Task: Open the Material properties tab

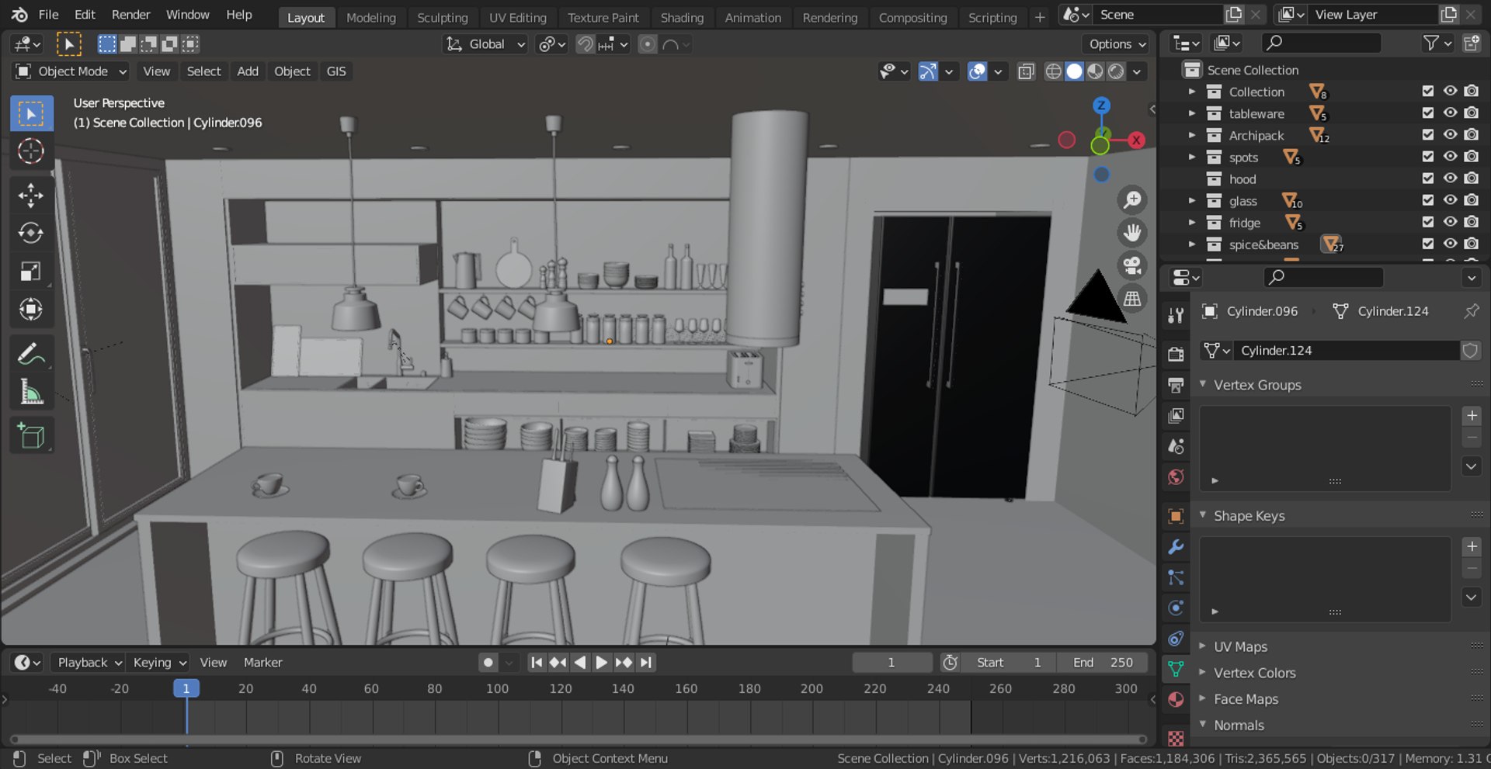Action: tap(1176, 699)
